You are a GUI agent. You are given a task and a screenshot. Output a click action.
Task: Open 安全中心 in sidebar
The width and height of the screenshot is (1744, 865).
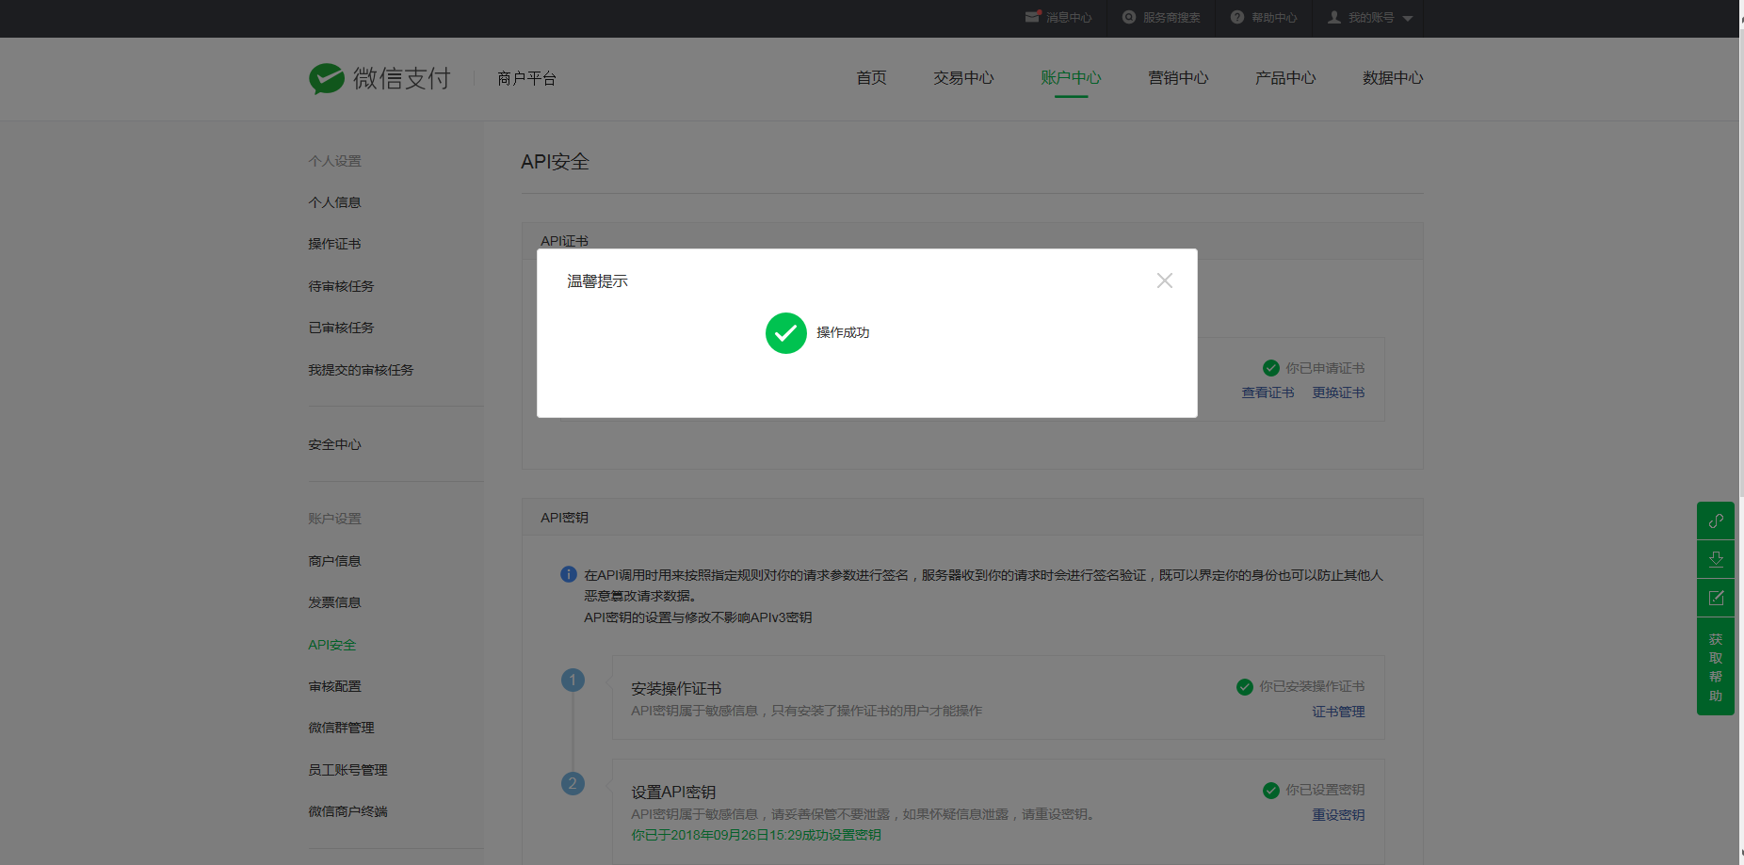pos(334,444)
